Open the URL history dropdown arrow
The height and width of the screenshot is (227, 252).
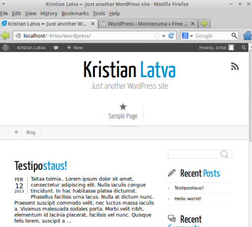[164, 36]
